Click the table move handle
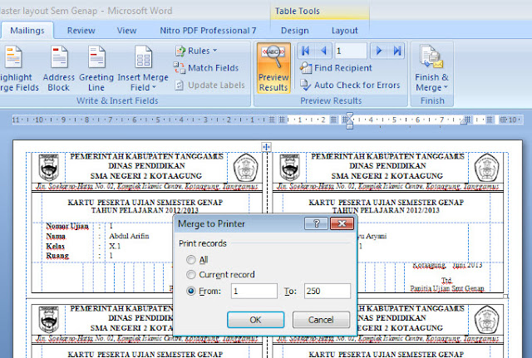The image size is (532, 358). pyautogui.click(x=266, y=147)
